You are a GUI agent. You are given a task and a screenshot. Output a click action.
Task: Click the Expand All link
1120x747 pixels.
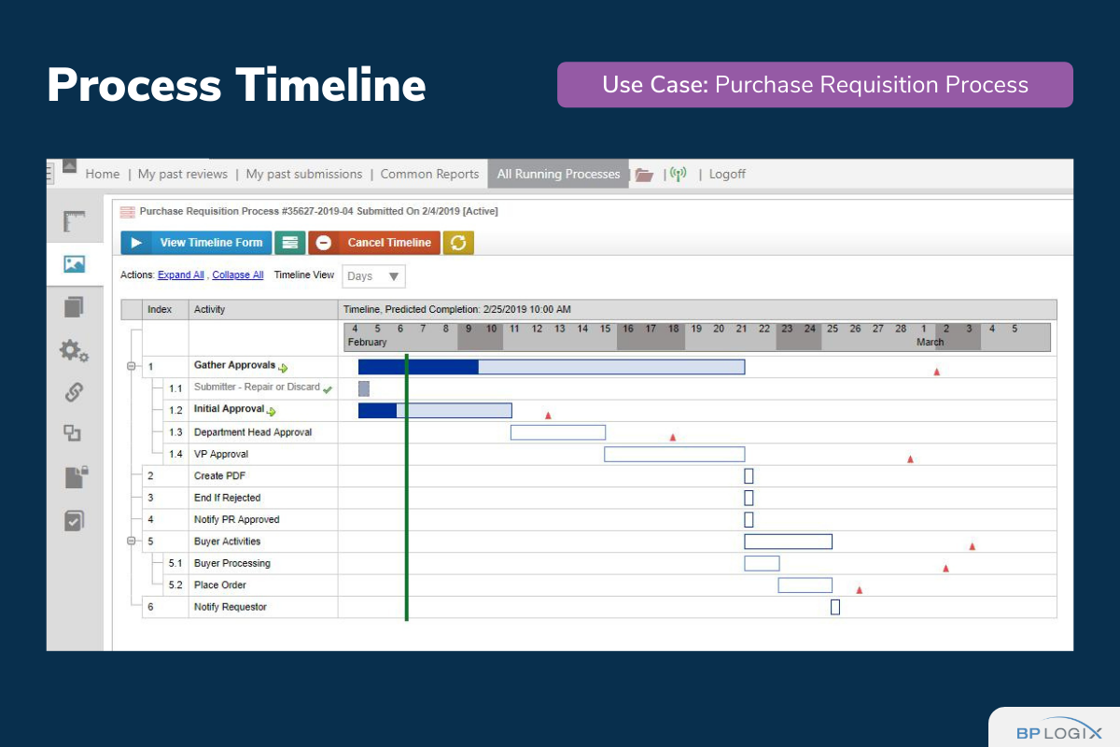coord(180,275)
